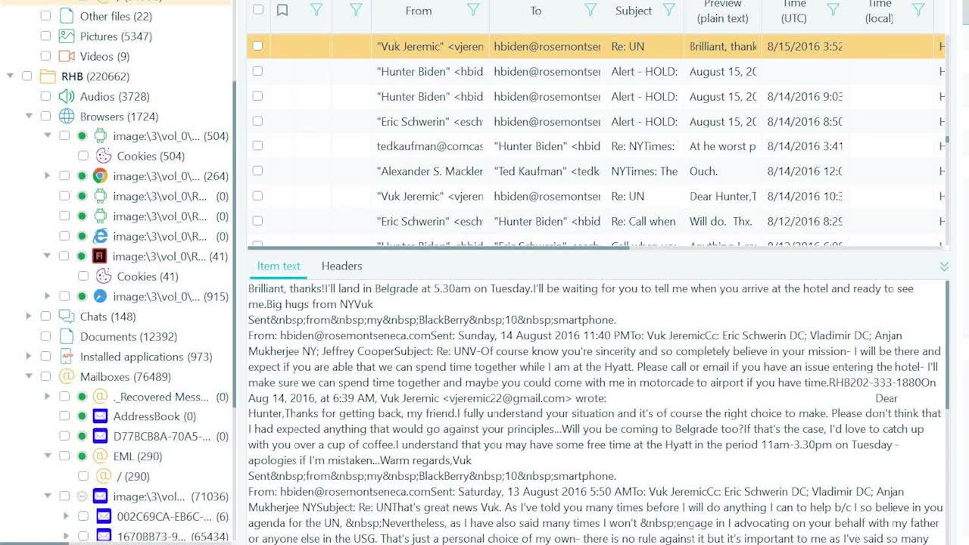Click the bookmark icon in the table header
969x545 pixels.
pos(282,10)
